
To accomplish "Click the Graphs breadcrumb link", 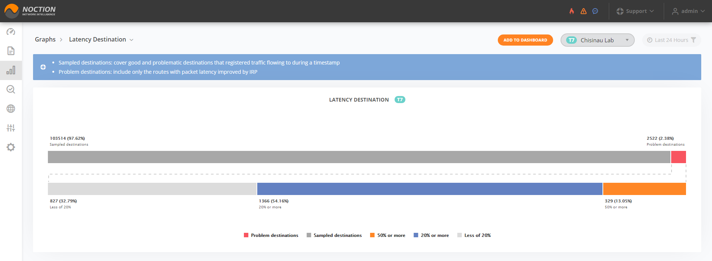I will (45, 39).
